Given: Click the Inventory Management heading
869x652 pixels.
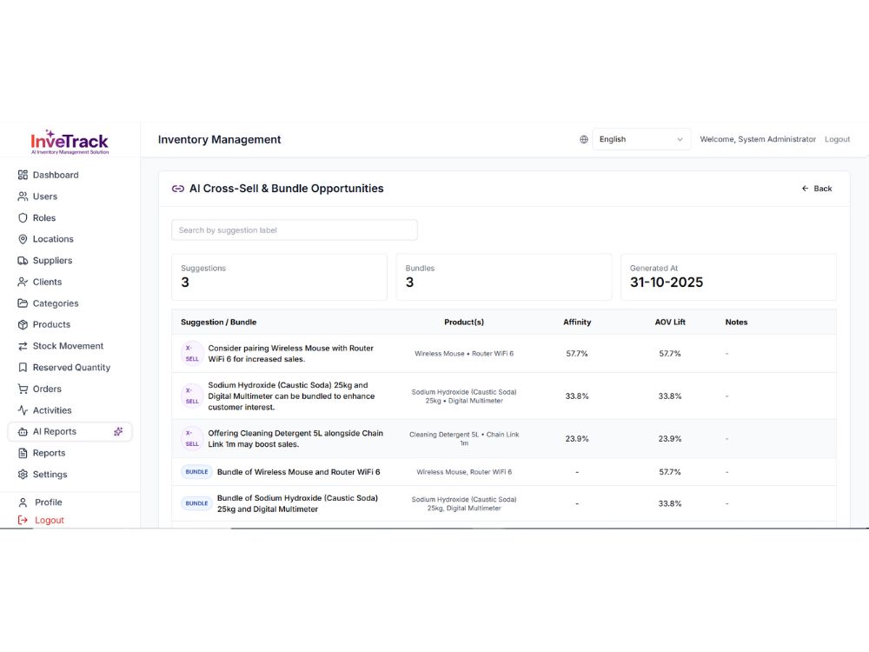Looking at the screenshot, I should [220, 140].
